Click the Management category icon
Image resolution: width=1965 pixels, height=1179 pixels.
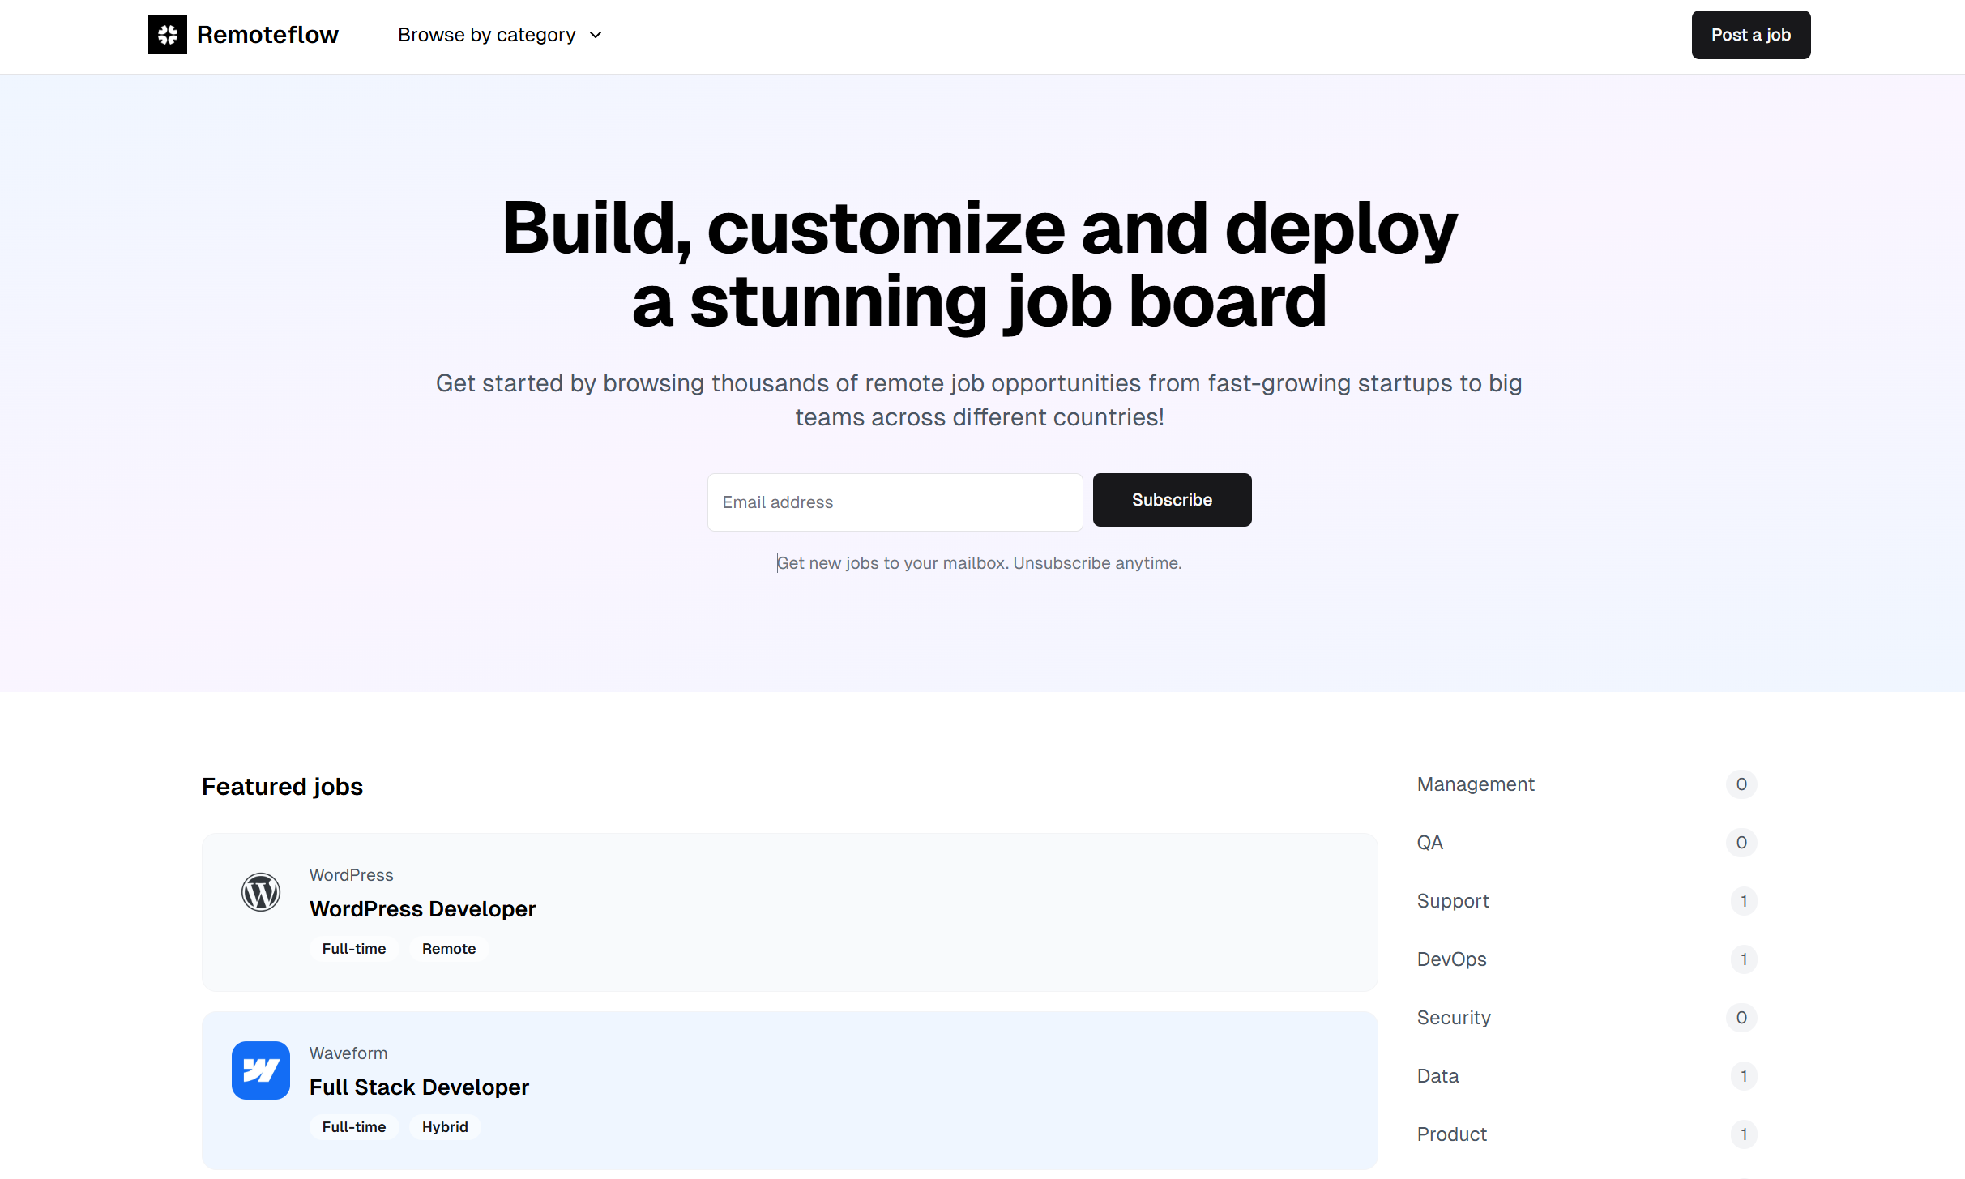(1742, 784)
